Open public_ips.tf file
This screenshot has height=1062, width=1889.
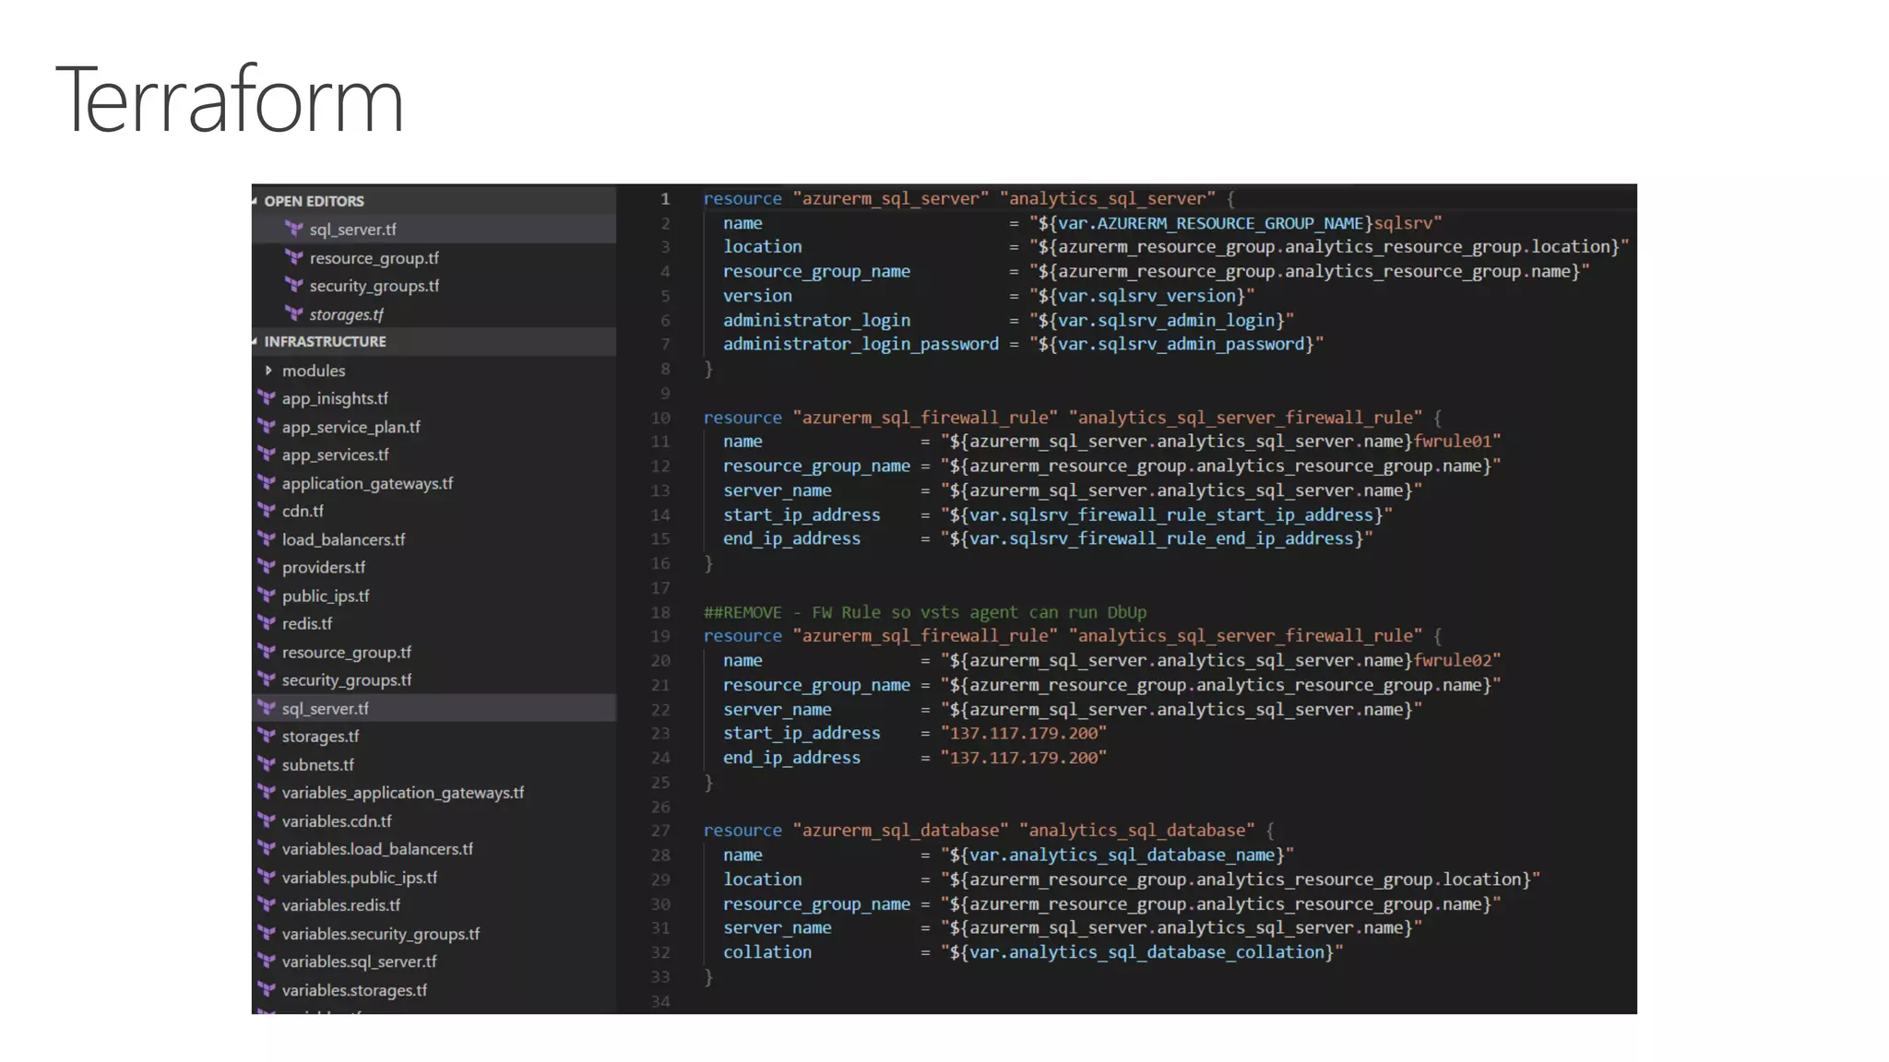tap(325, 596)
